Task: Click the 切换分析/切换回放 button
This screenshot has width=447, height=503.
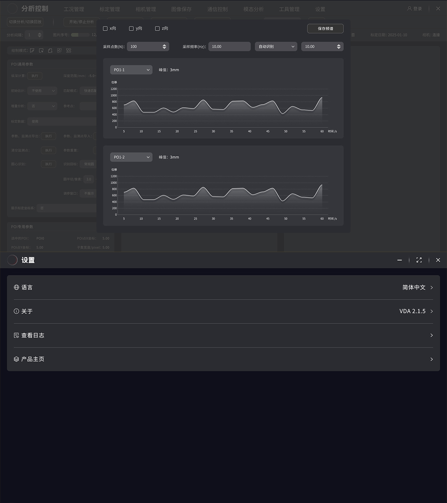Action: coord(25,22)
